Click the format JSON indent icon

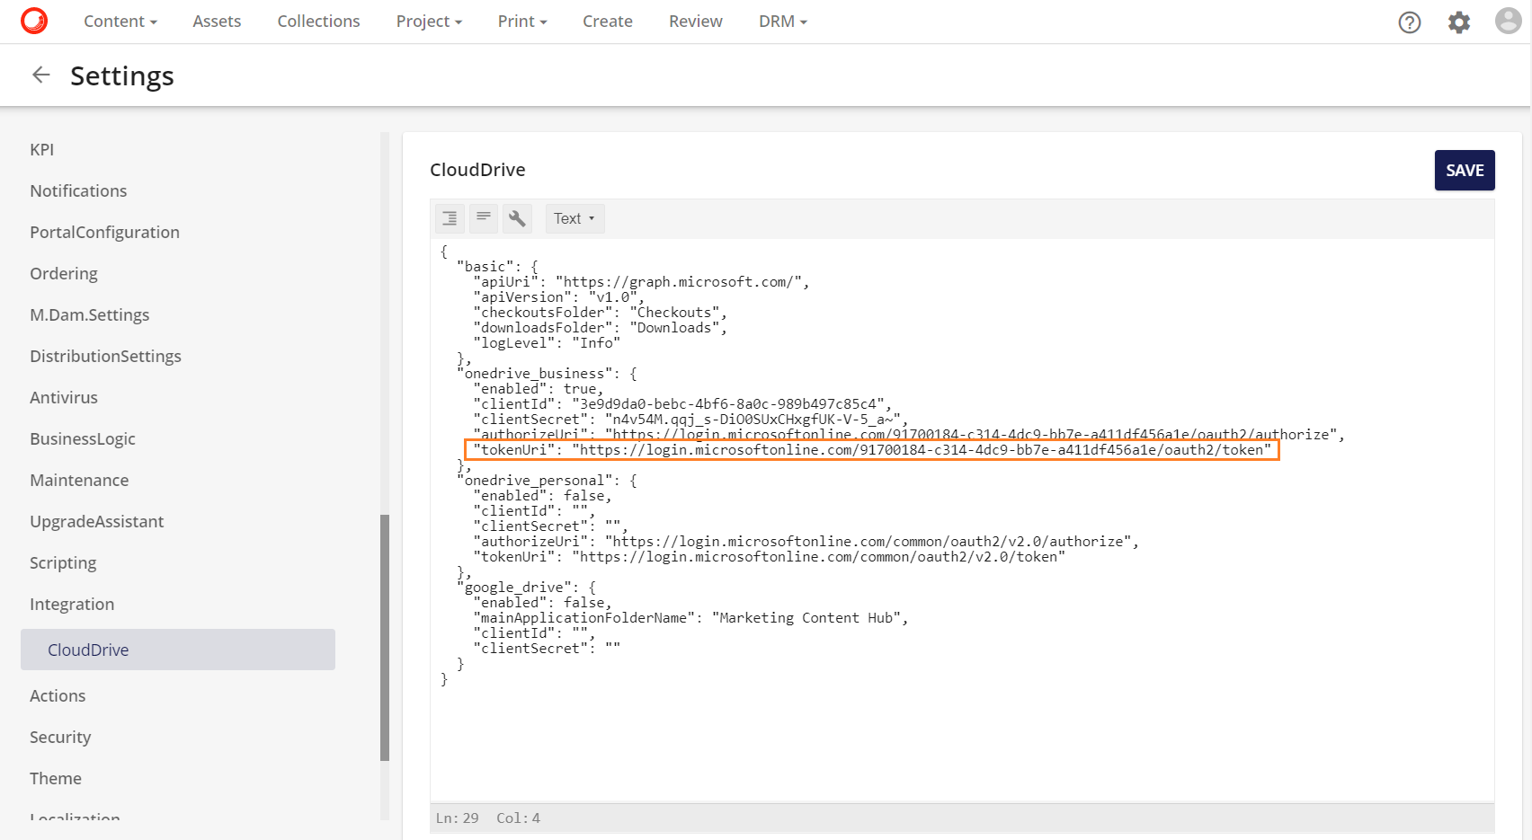tap(450, 218)
